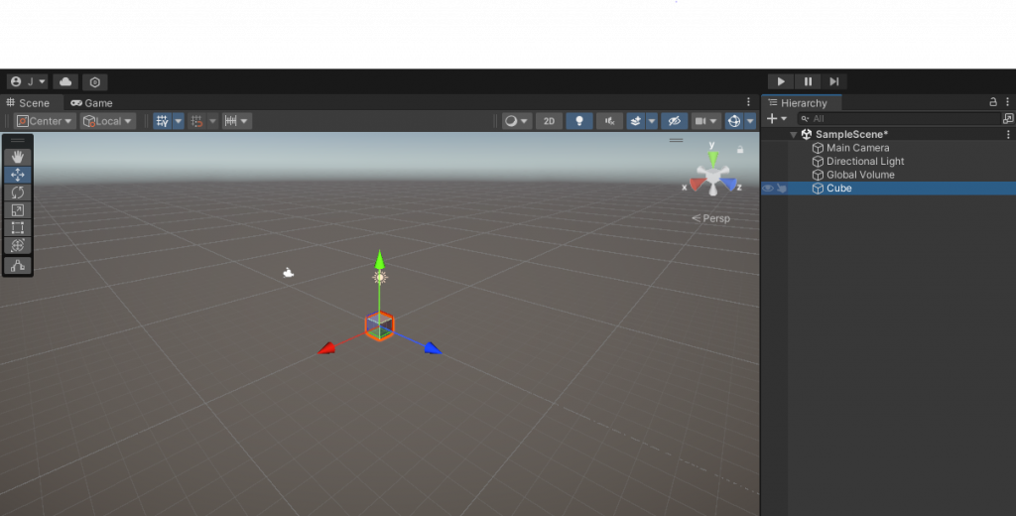
Task: Open the gizmos dropdown arrow
Action: click(750, 121)
